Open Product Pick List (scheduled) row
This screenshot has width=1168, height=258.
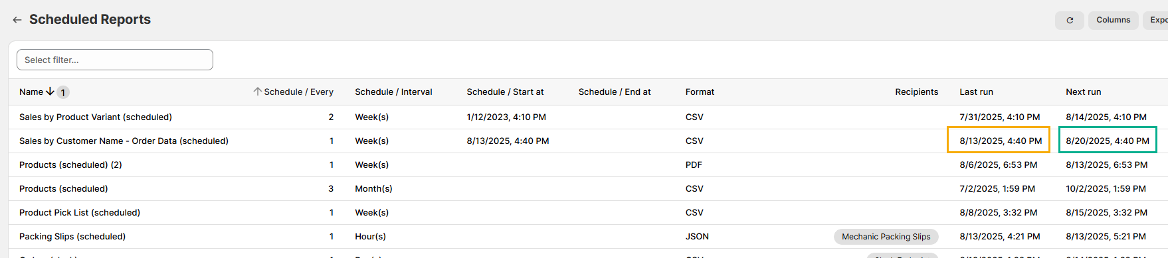point(80,213)
